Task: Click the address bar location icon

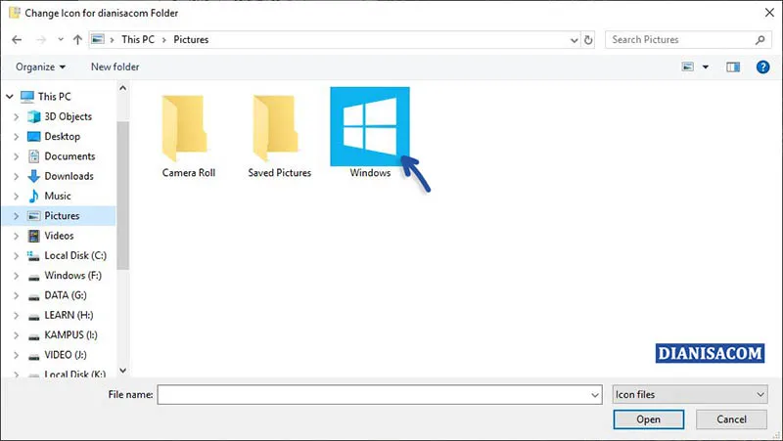Action: (98, 39)
